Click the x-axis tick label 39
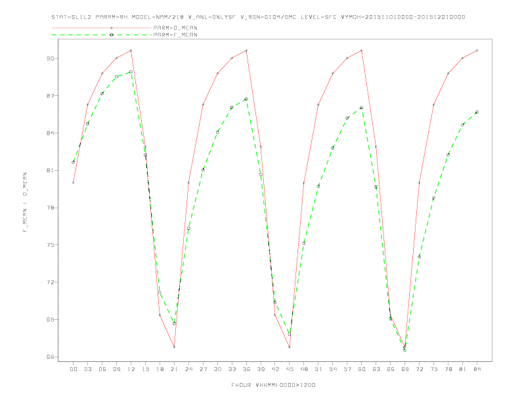Screen dimensions: 520x402 coord(261,369)
